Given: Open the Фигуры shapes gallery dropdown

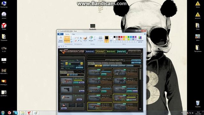Looking at the screenshot, I should click(91, 41).
